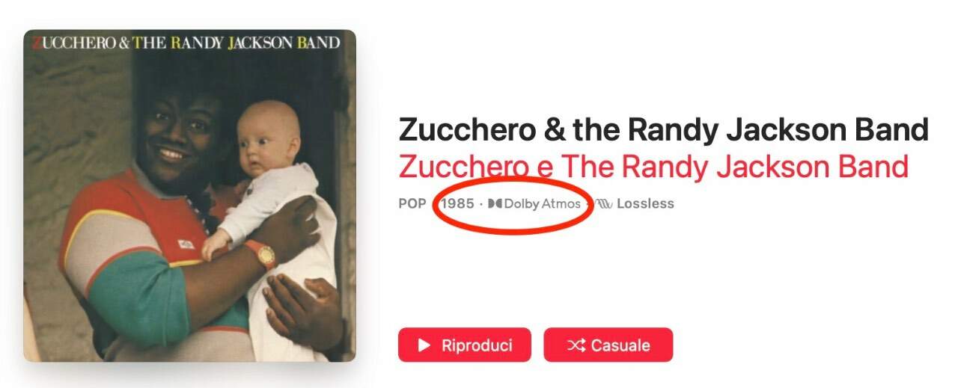Click the POP genre label

pyautogui.click(x=412, y=203)
